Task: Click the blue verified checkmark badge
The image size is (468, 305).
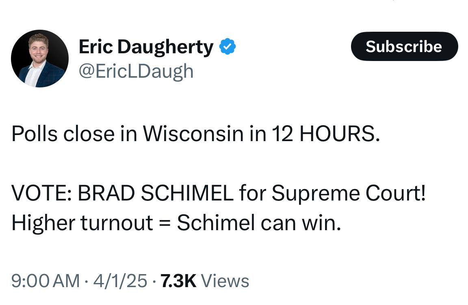Action: (x=228, y=48)
